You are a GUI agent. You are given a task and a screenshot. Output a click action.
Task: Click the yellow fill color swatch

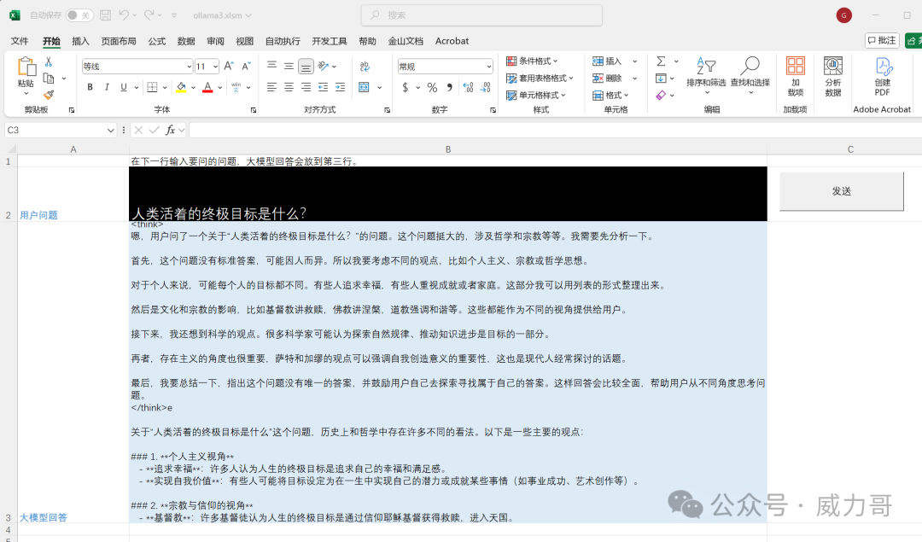(180, 87)
